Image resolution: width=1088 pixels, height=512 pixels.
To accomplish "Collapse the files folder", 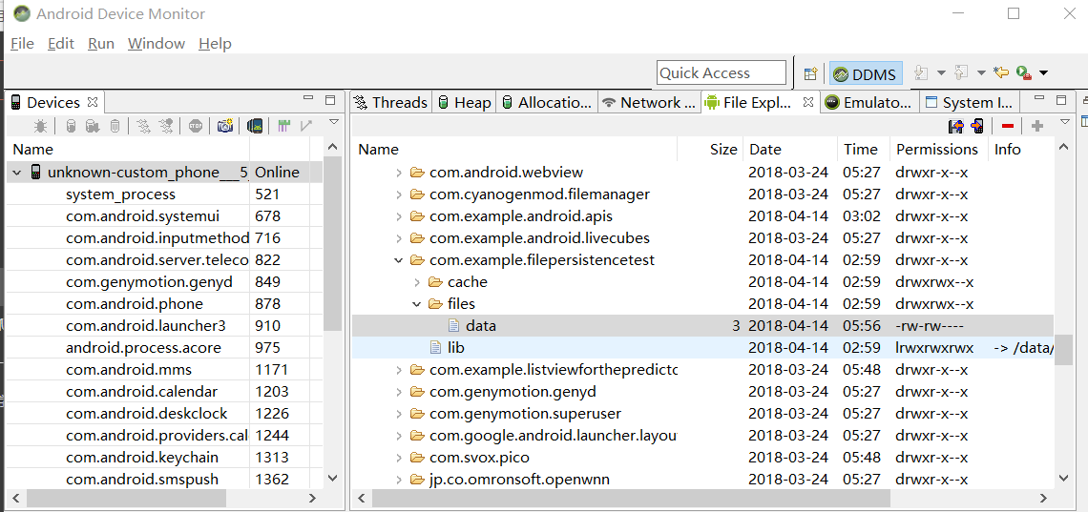I will coord(417,304).
